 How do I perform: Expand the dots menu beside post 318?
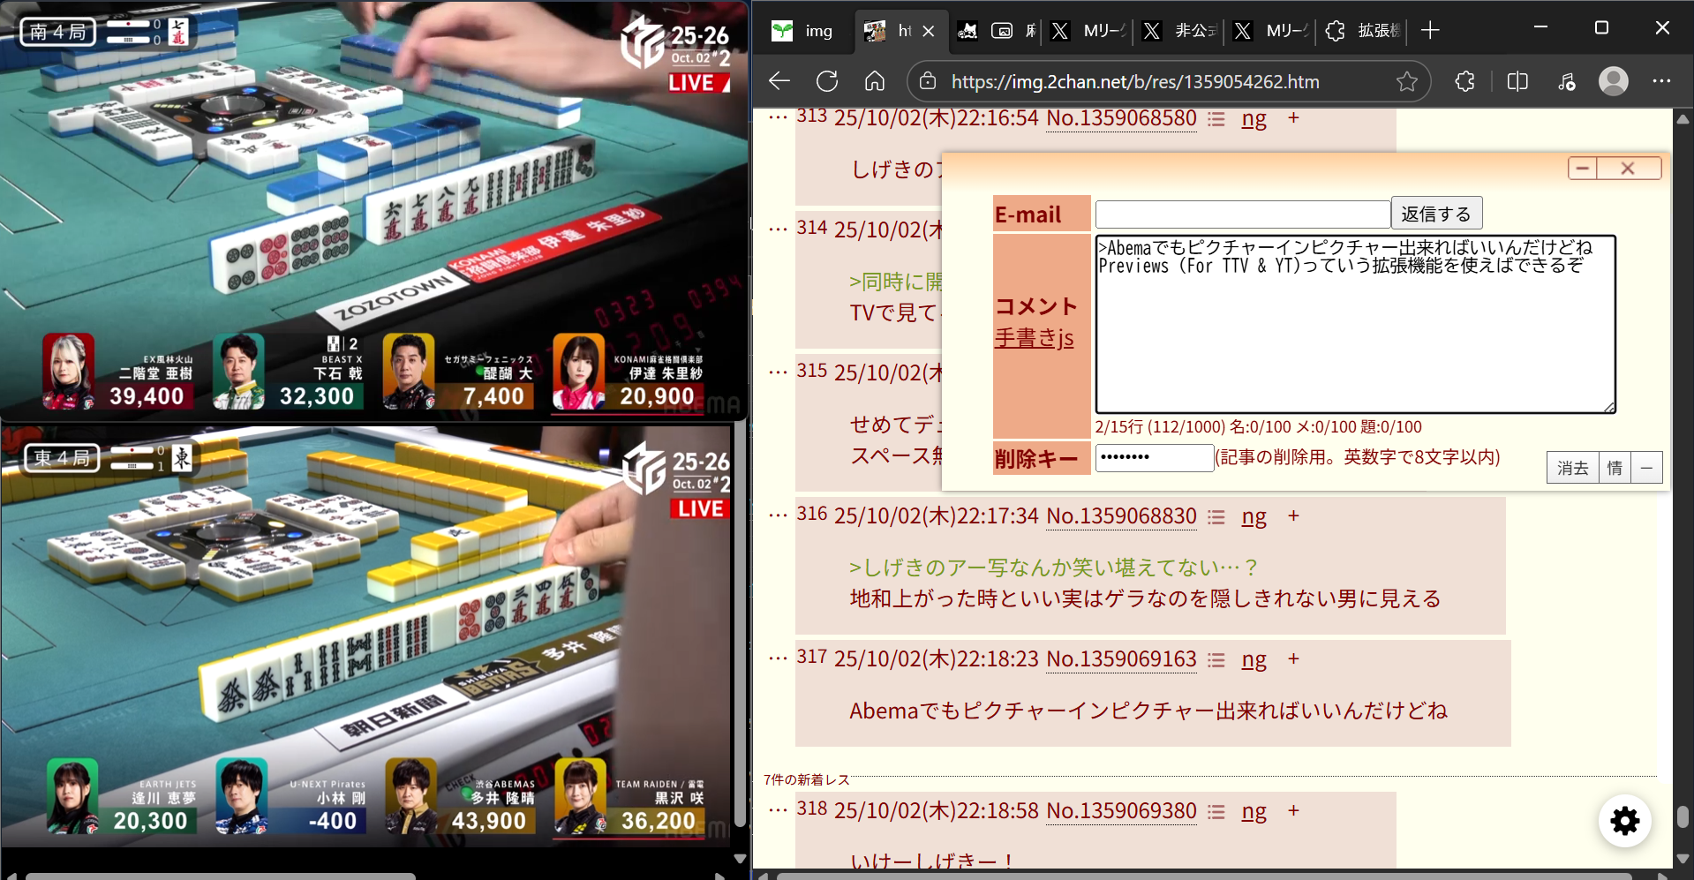(778, 810)
